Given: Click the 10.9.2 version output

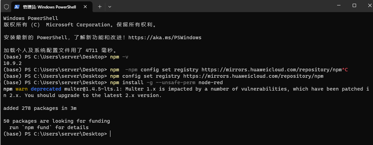Looking at the screenshot, I should click(x=13, y=63).
